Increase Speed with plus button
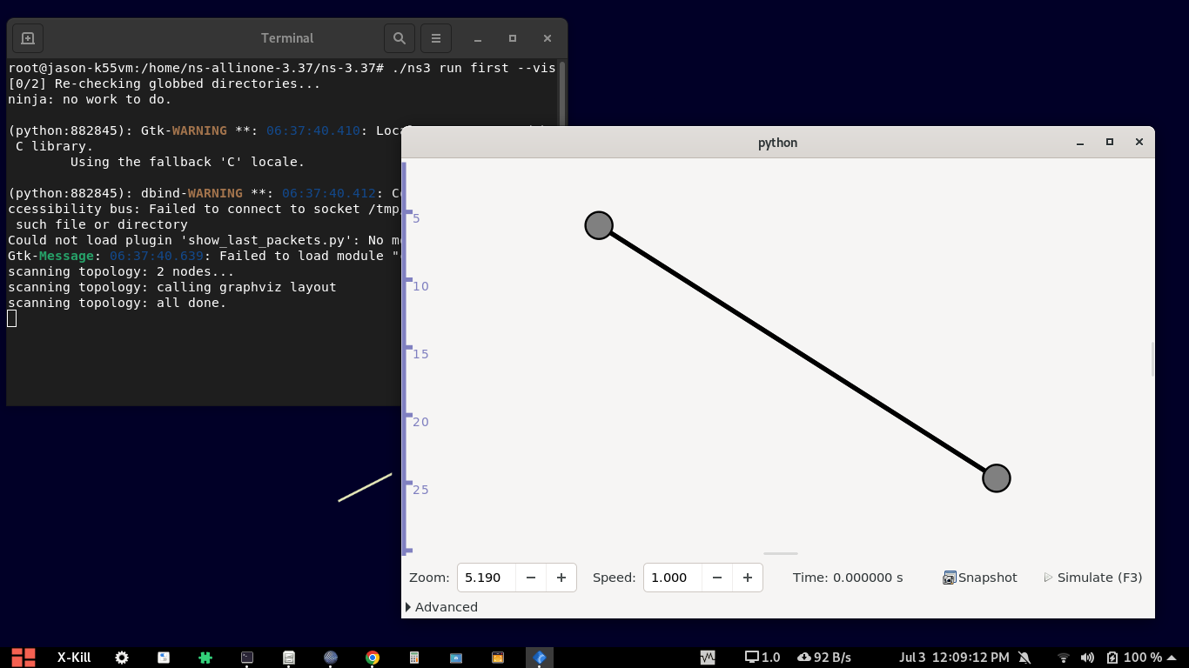Image resolution: width=1189 pixels, height=668 pixels. pyautogui.click(x=748, y=578)
